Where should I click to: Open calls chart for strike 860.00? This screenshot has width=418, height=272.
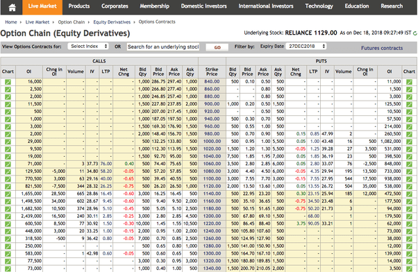coord(8,90)
